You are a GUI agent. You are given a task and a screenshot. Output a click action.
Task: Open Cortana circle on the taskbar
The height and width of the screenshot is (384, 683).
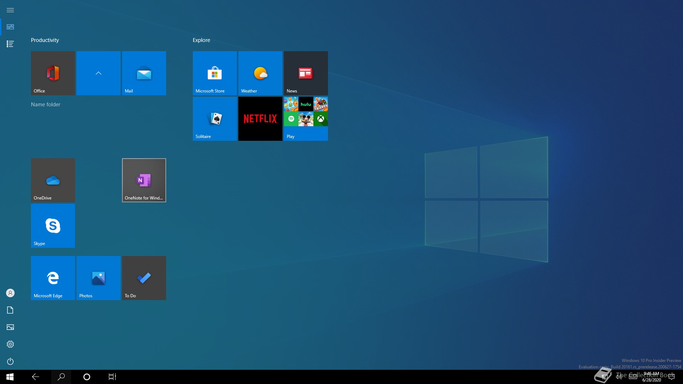tap(87, 377)
